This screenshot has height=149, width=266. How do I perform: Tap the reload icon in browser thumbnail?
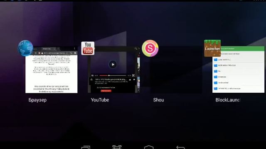36,53
